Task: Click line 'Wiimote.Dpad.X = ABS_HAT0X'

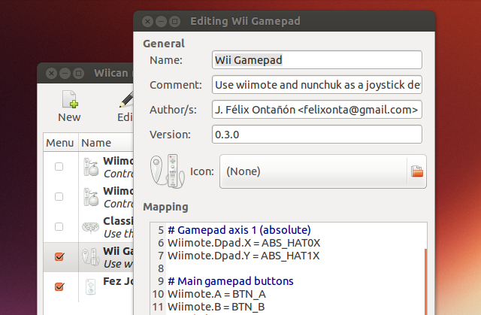Action: coord(244,243)
